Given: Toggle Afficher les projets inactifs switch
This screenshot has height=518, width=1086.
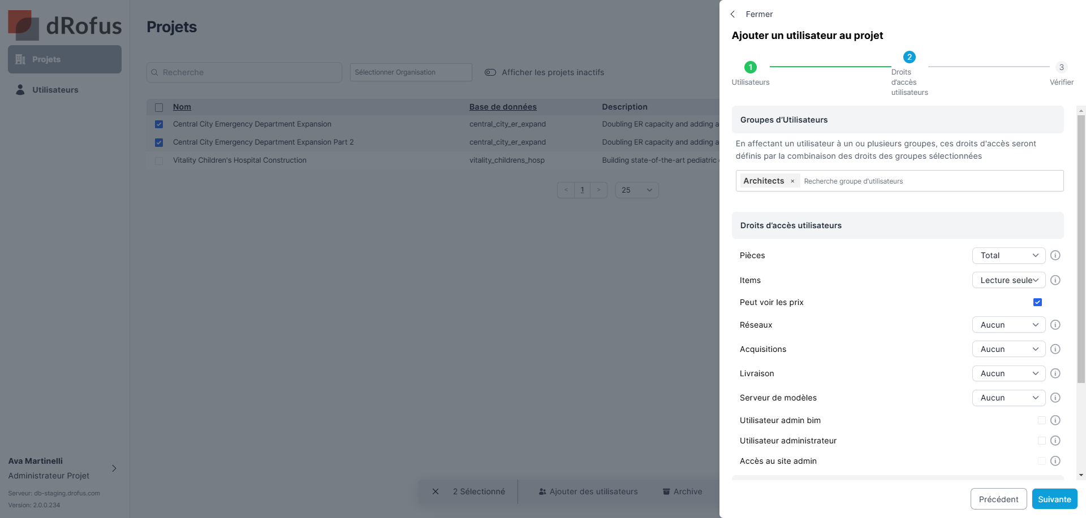Looking at the screenshot, I should tap(490, 72).
